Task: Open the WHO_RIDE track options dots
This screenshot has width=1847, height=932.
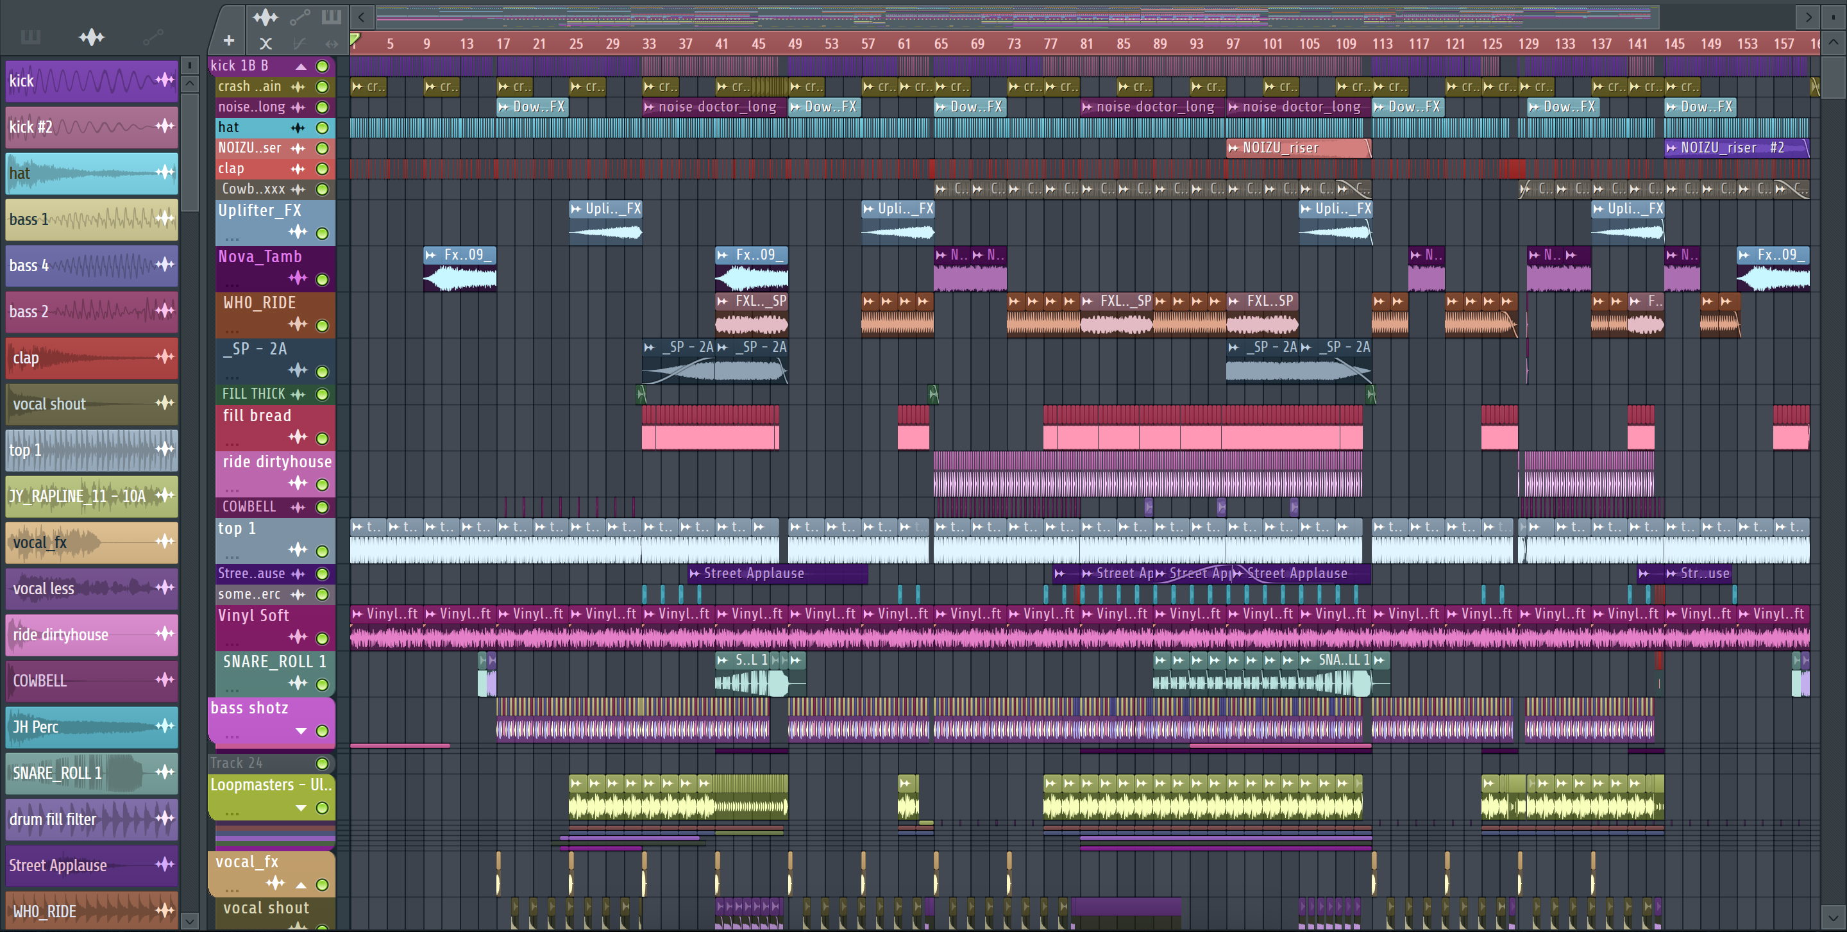Action: [232, 331]
